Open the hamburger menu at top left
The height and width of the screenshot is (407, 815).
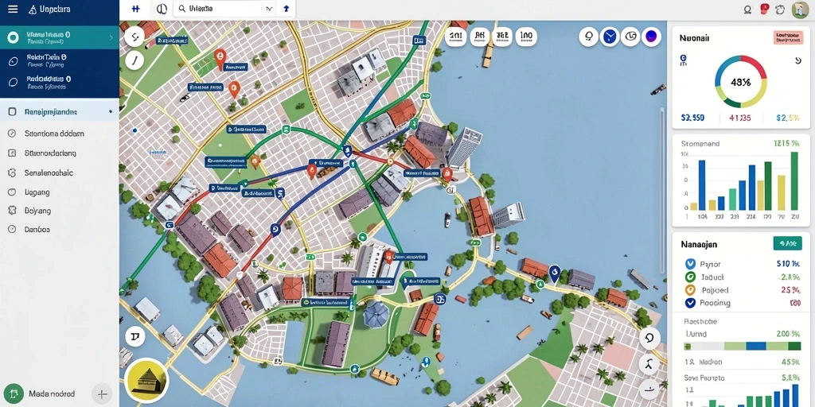[x=13, y=10]
